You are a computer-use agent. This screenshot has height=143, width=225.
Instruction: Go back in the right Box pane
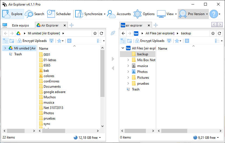pyautogui.click(x=123, y=34)
